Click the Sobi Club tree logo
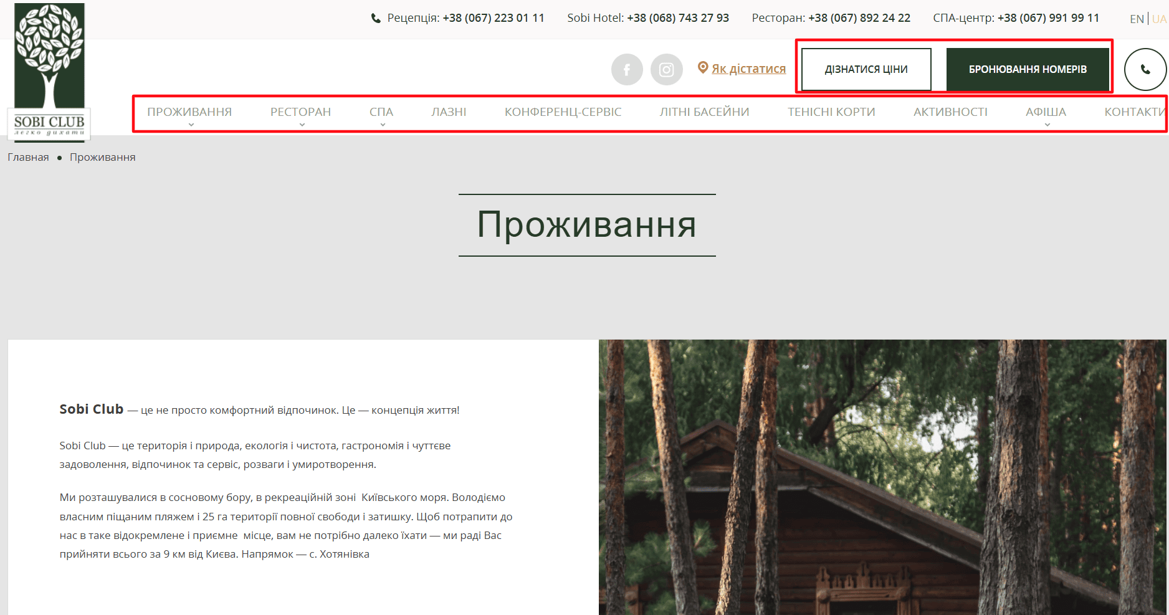The image size is (1169, 615). pyautogui.click(x=49, y=72)
